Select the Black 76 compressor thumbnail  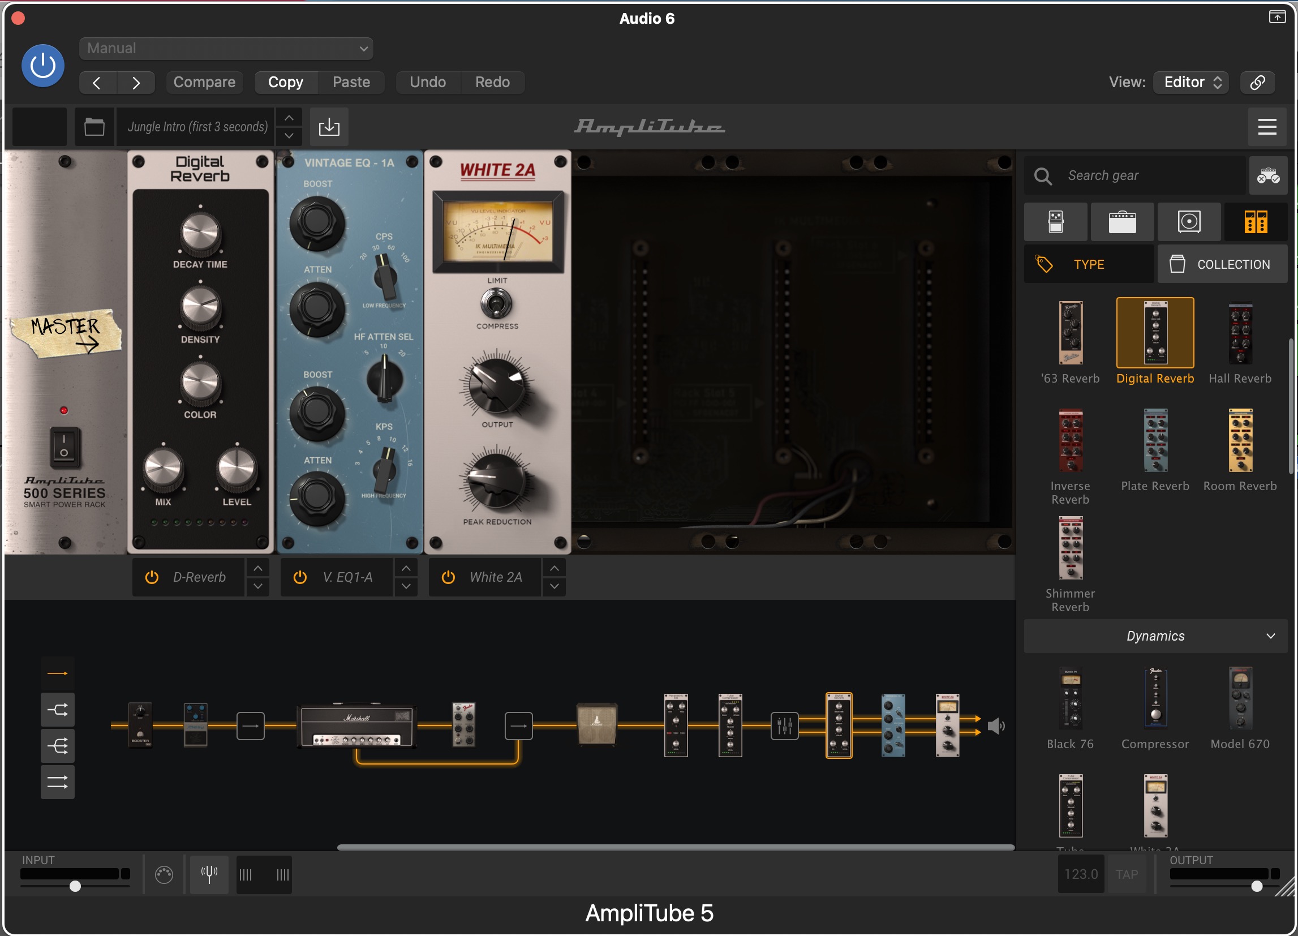[x=1070, y=698]
